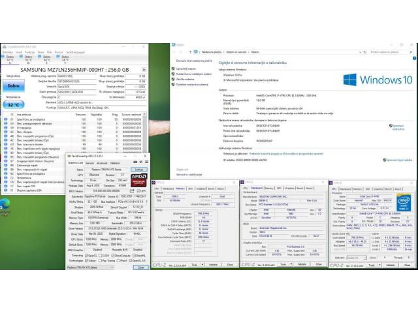
Task: Open GPU-Z screenshot camera icon
Action: pos(135,162)
